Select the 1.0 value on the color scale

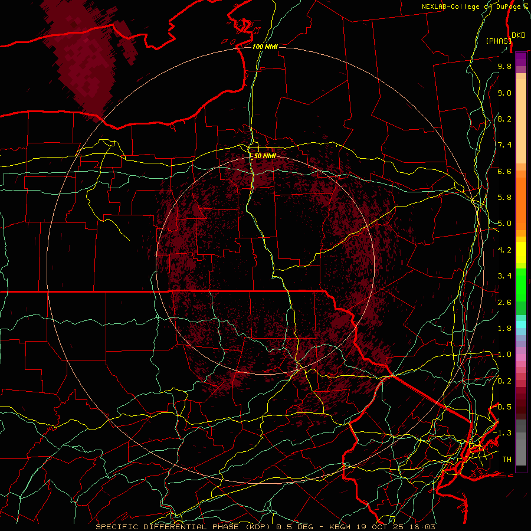[x=504, y=355]
